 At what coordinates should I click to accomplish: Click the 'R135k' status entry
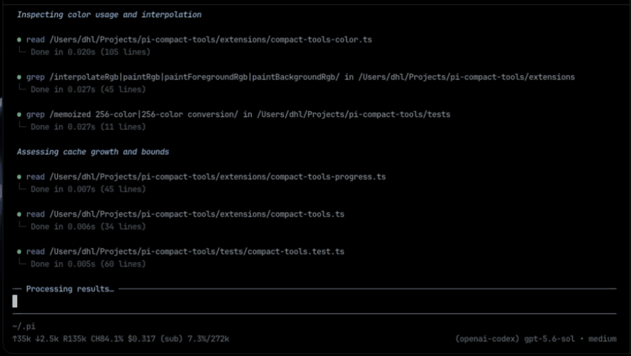74,339
